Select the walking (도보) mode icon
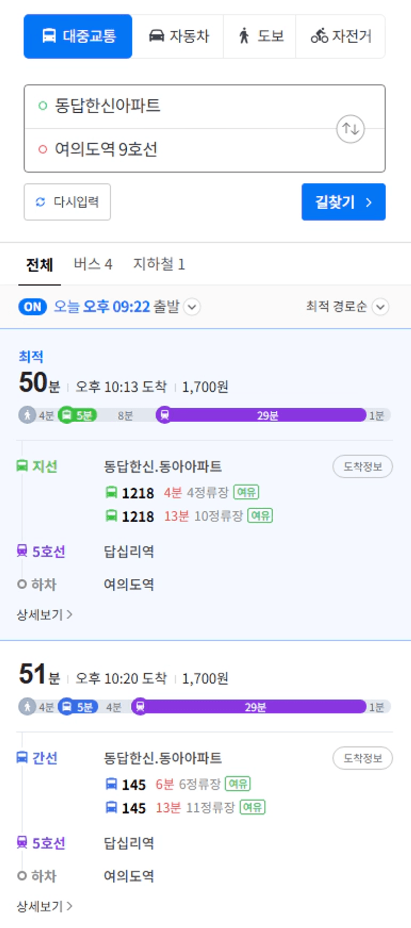This screenshot has height=928, width=411. (x=244, y=36)
